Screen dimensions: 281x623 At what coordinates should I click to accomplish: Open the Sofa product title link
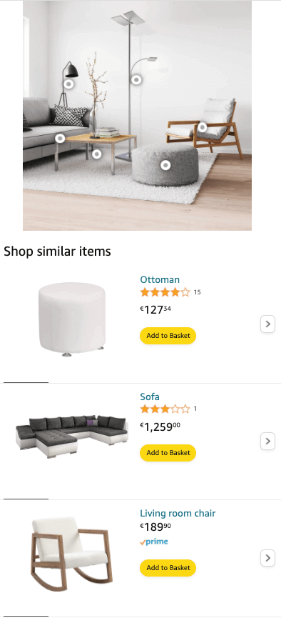pyautogui.click(x=150, y=397)
